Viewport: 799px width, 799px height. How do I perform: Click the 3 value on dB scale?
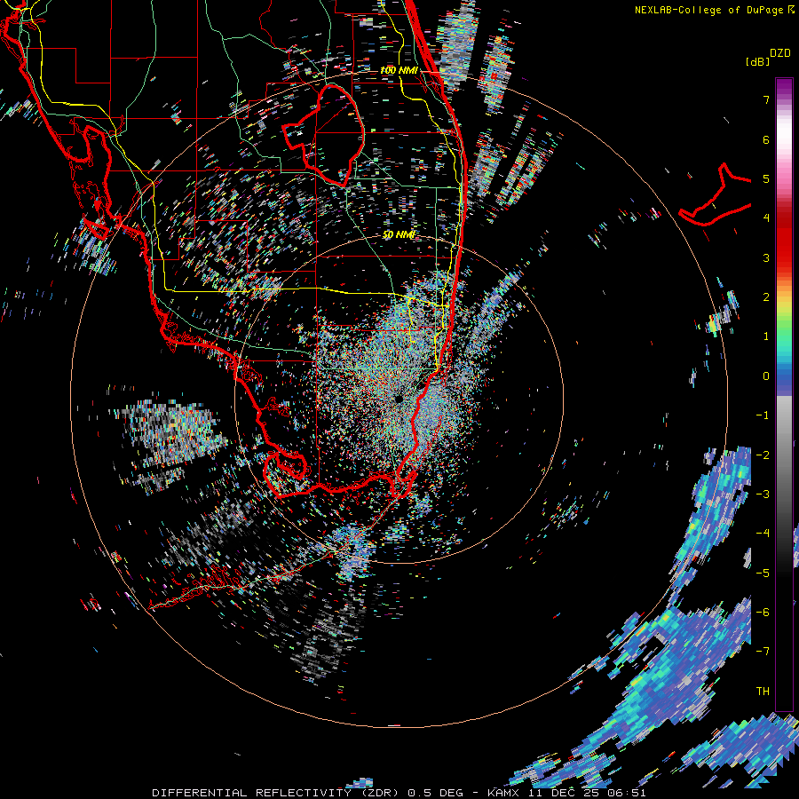766,257
